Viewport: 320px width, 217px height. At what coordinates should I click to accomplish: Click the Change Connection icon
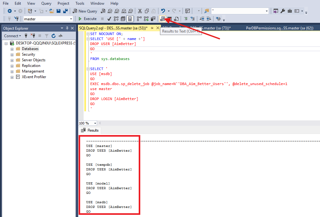[x=16, y=19]
